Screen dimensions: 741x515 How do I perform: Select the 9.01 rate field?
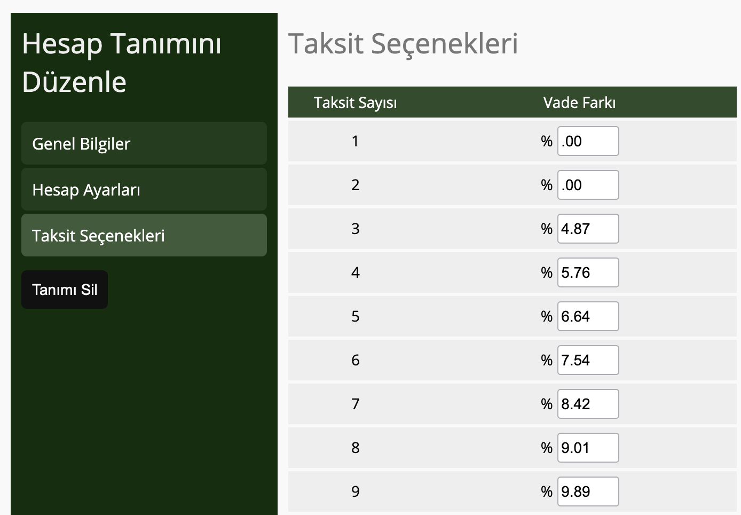point(588,448)
